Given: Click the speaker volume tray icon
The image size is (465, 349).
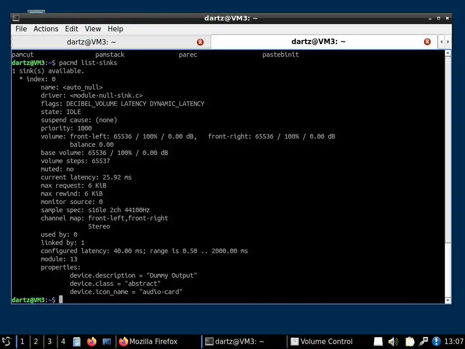Looking at the screenshot, I should point(393,342).
